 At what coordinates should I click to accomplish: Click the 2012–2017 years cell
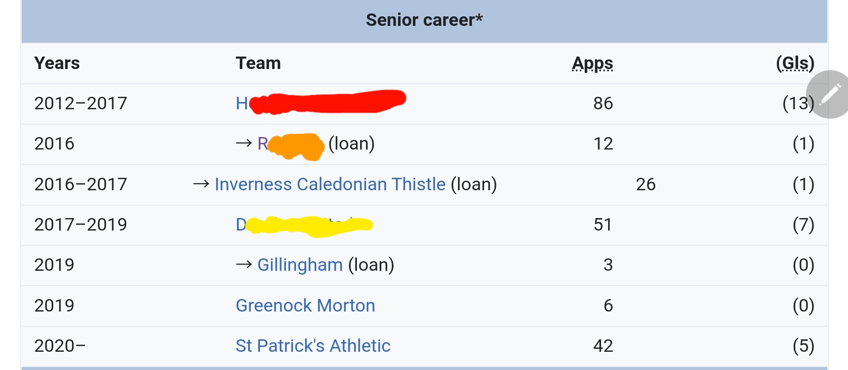click(x=81, y=104)
